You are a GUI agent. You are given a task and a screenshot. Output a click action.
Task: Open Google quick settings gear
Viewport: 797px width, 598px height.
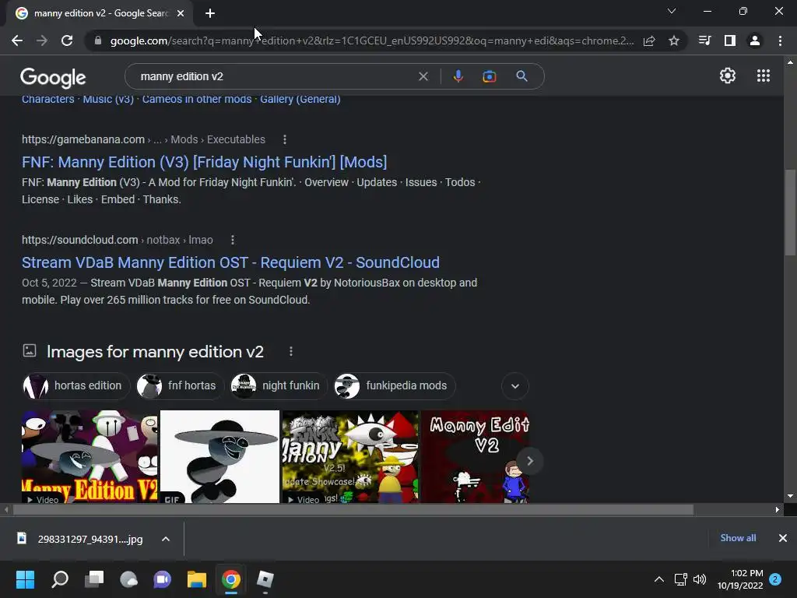tap(728, 76)
